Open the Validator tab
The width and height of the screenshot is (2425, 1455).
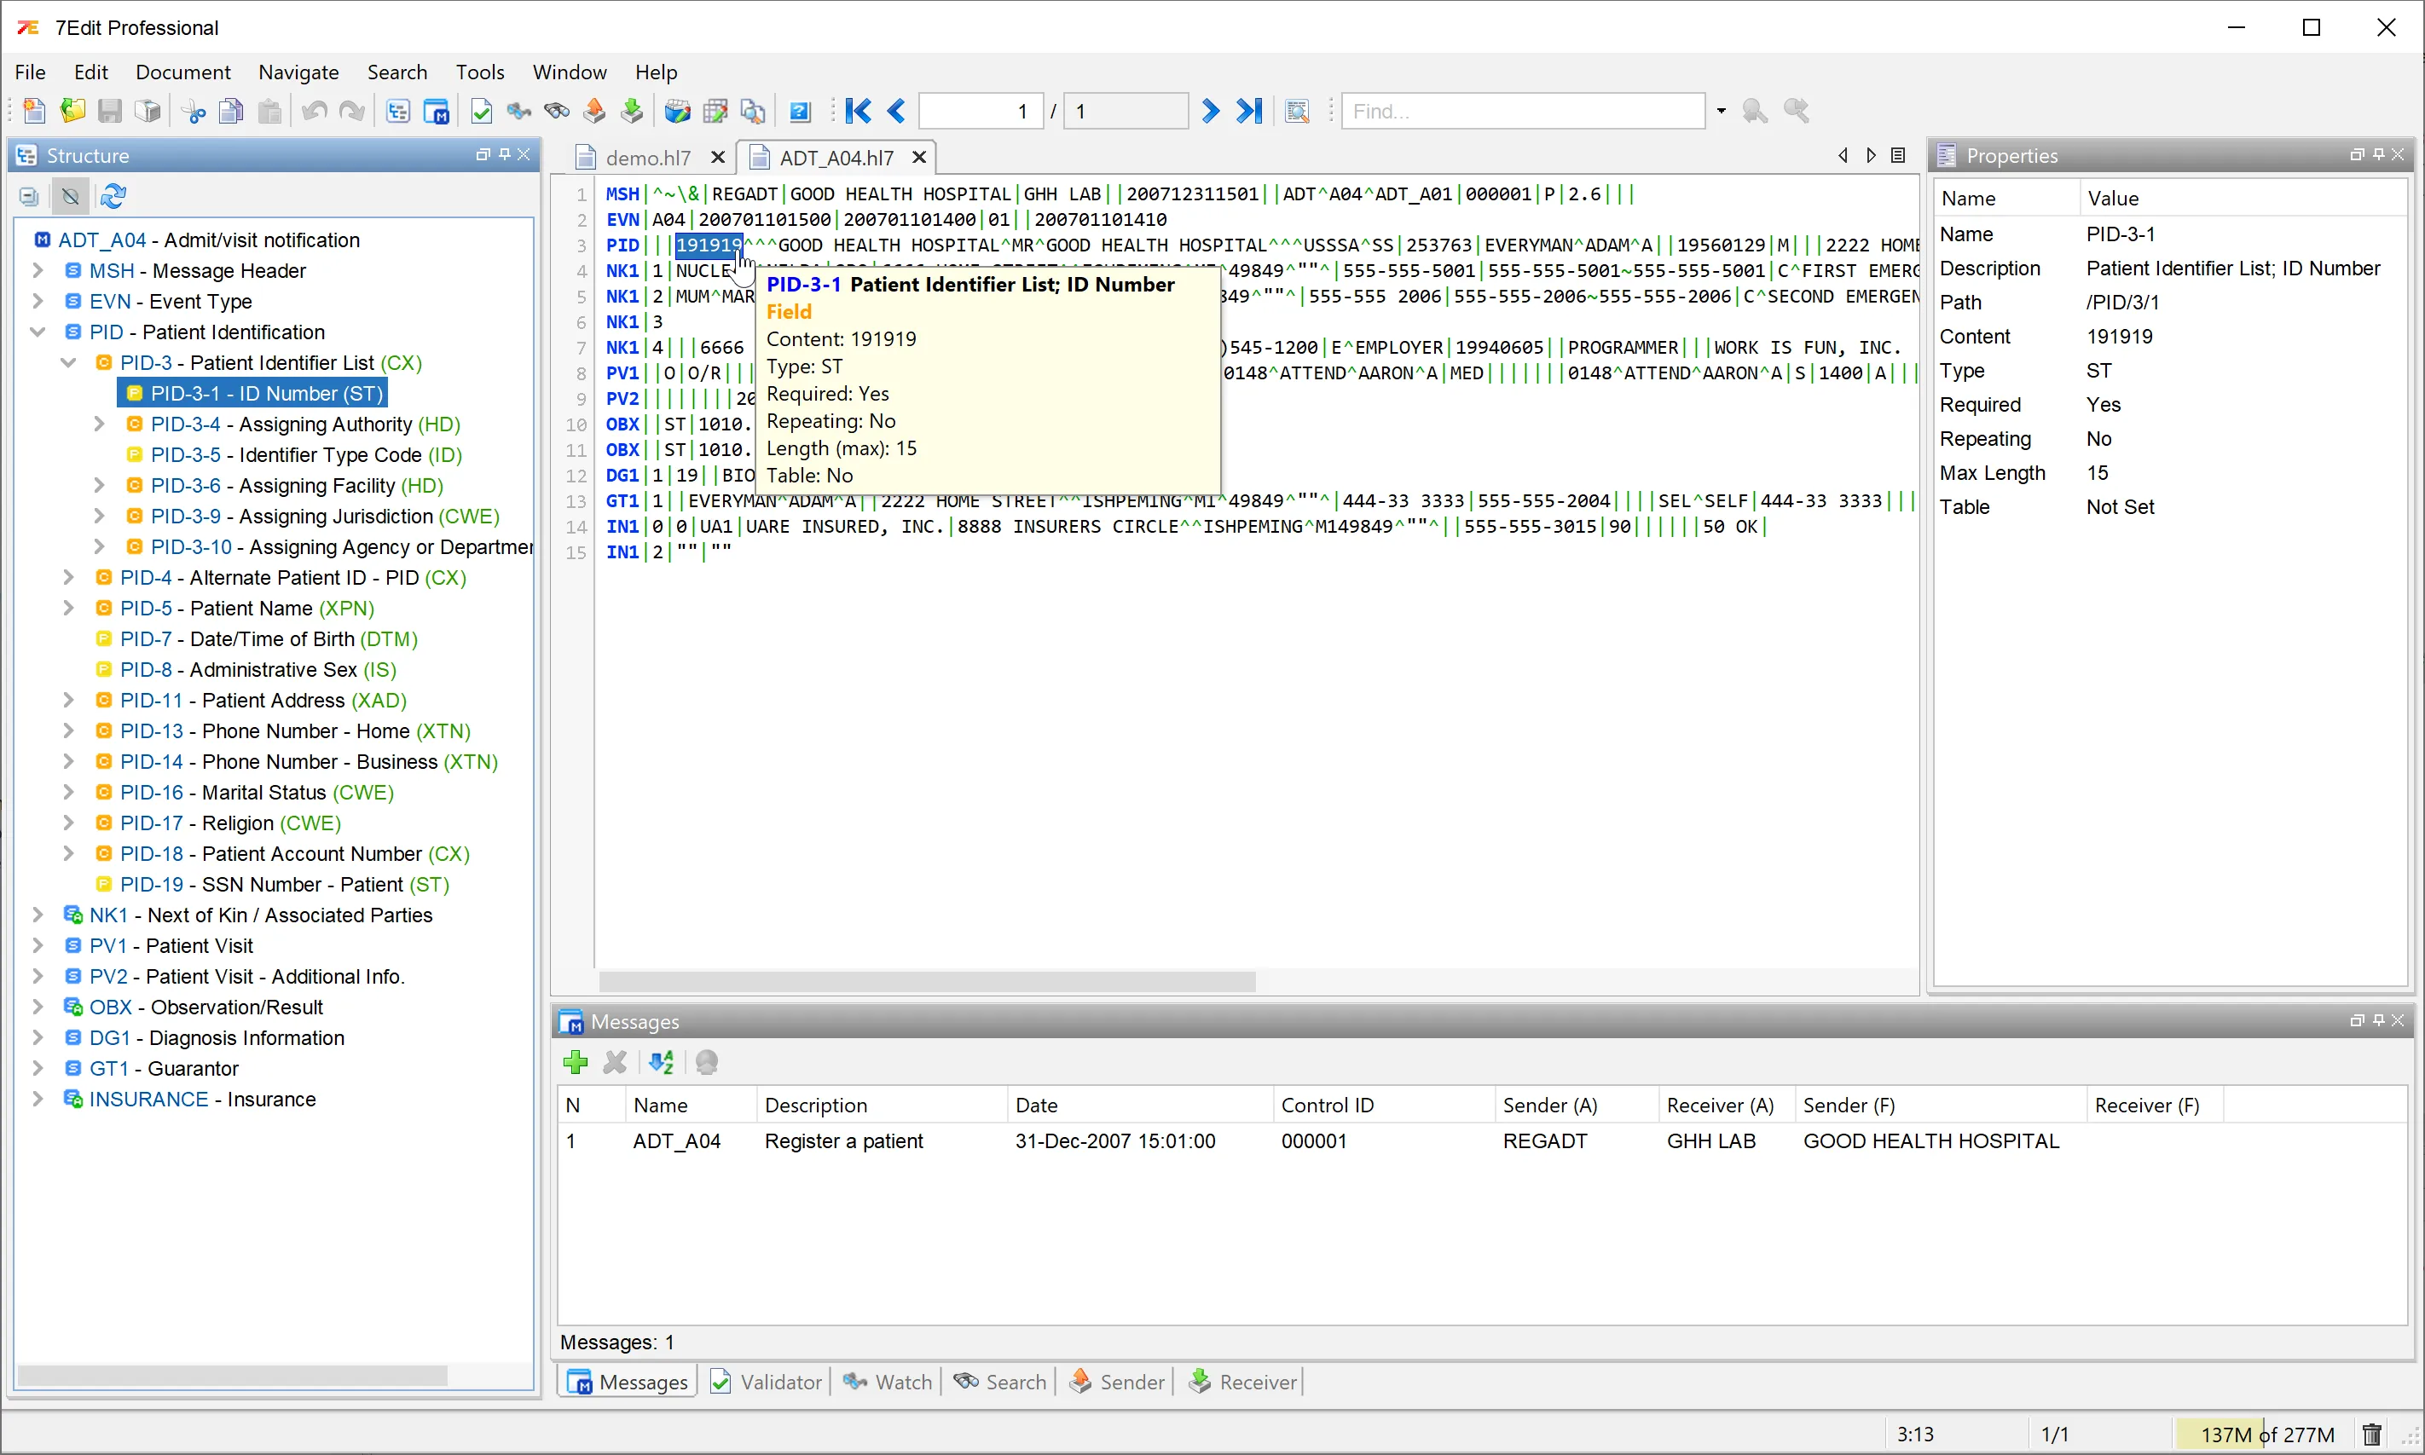(x=767, y=1382)
